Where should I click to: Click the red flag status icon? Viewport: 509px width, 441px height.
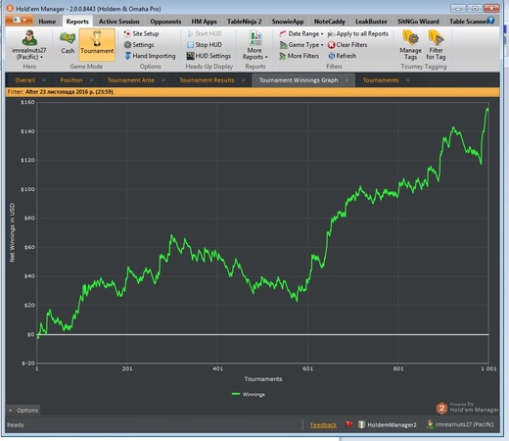pos(349,424)
